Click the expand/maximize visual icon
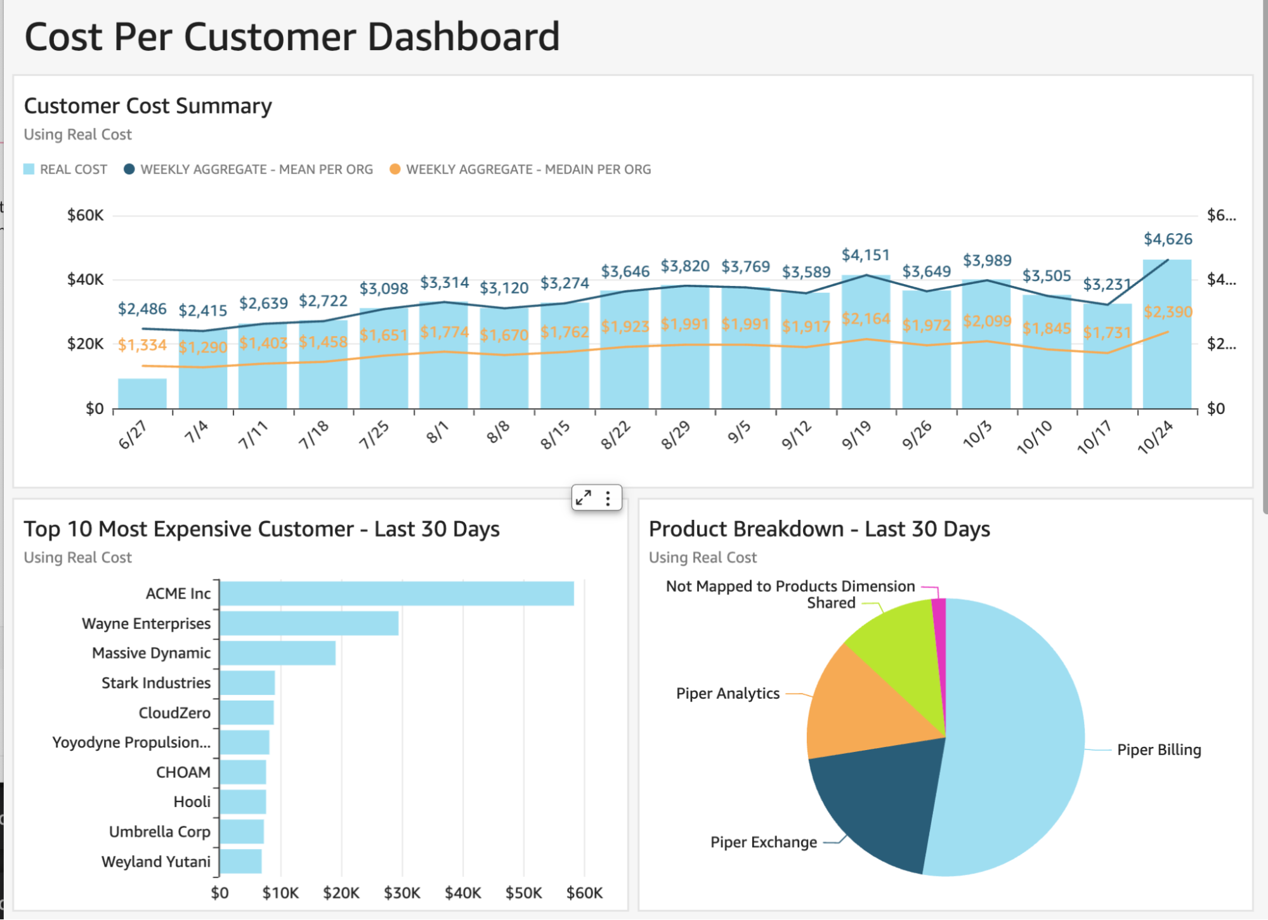 pos(584,498)
